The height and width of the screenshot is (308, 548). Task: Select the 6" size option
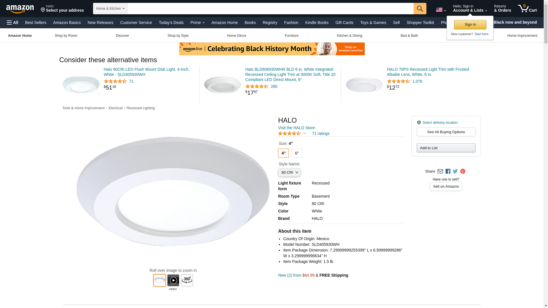point(297,153)
